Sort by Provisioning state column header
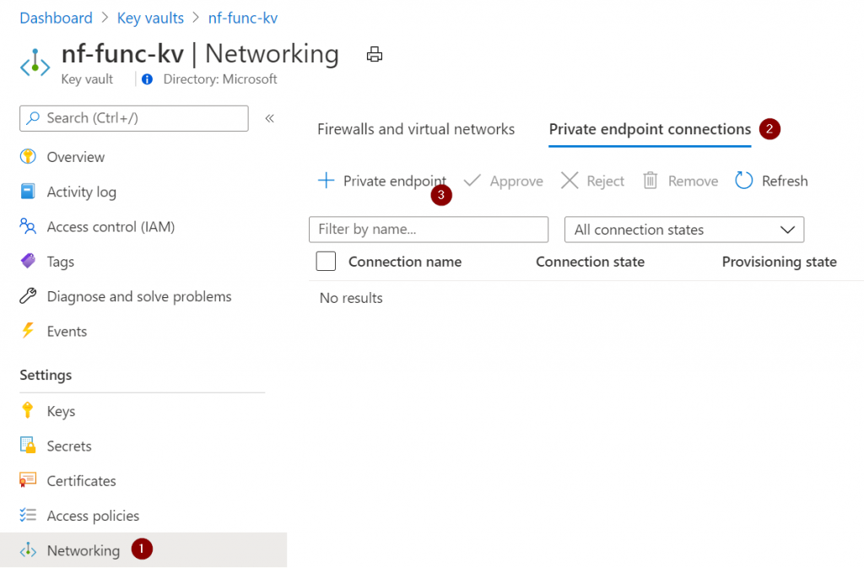Image resolution: width=864 pixels, height=568 pixels. 779,262
